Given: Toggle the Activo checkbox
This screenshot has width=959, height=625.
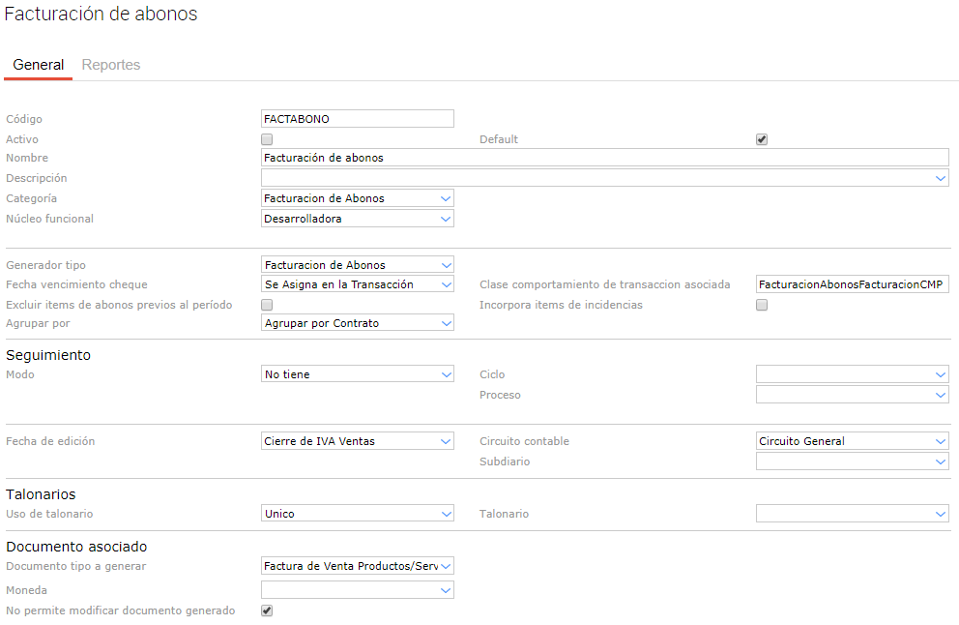Looking at the screenshot, I should click(267, 139).
